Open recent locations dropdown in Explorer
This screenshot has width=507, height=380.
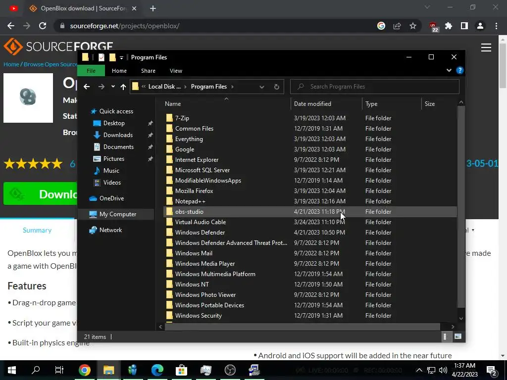113,87
